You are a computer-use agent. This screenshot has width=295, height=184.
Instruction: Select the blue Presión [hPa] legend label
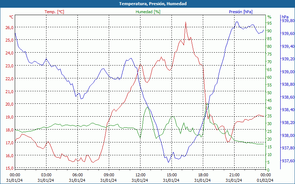pyautogui.click(x=241, y=12)
